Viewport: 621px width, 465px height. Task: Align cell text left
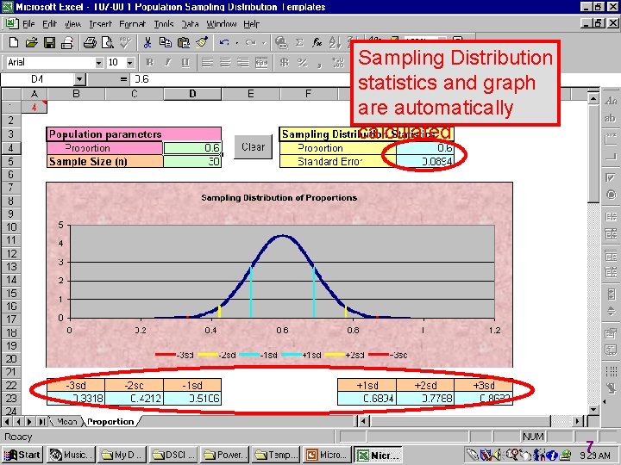[x=207, y=63]
